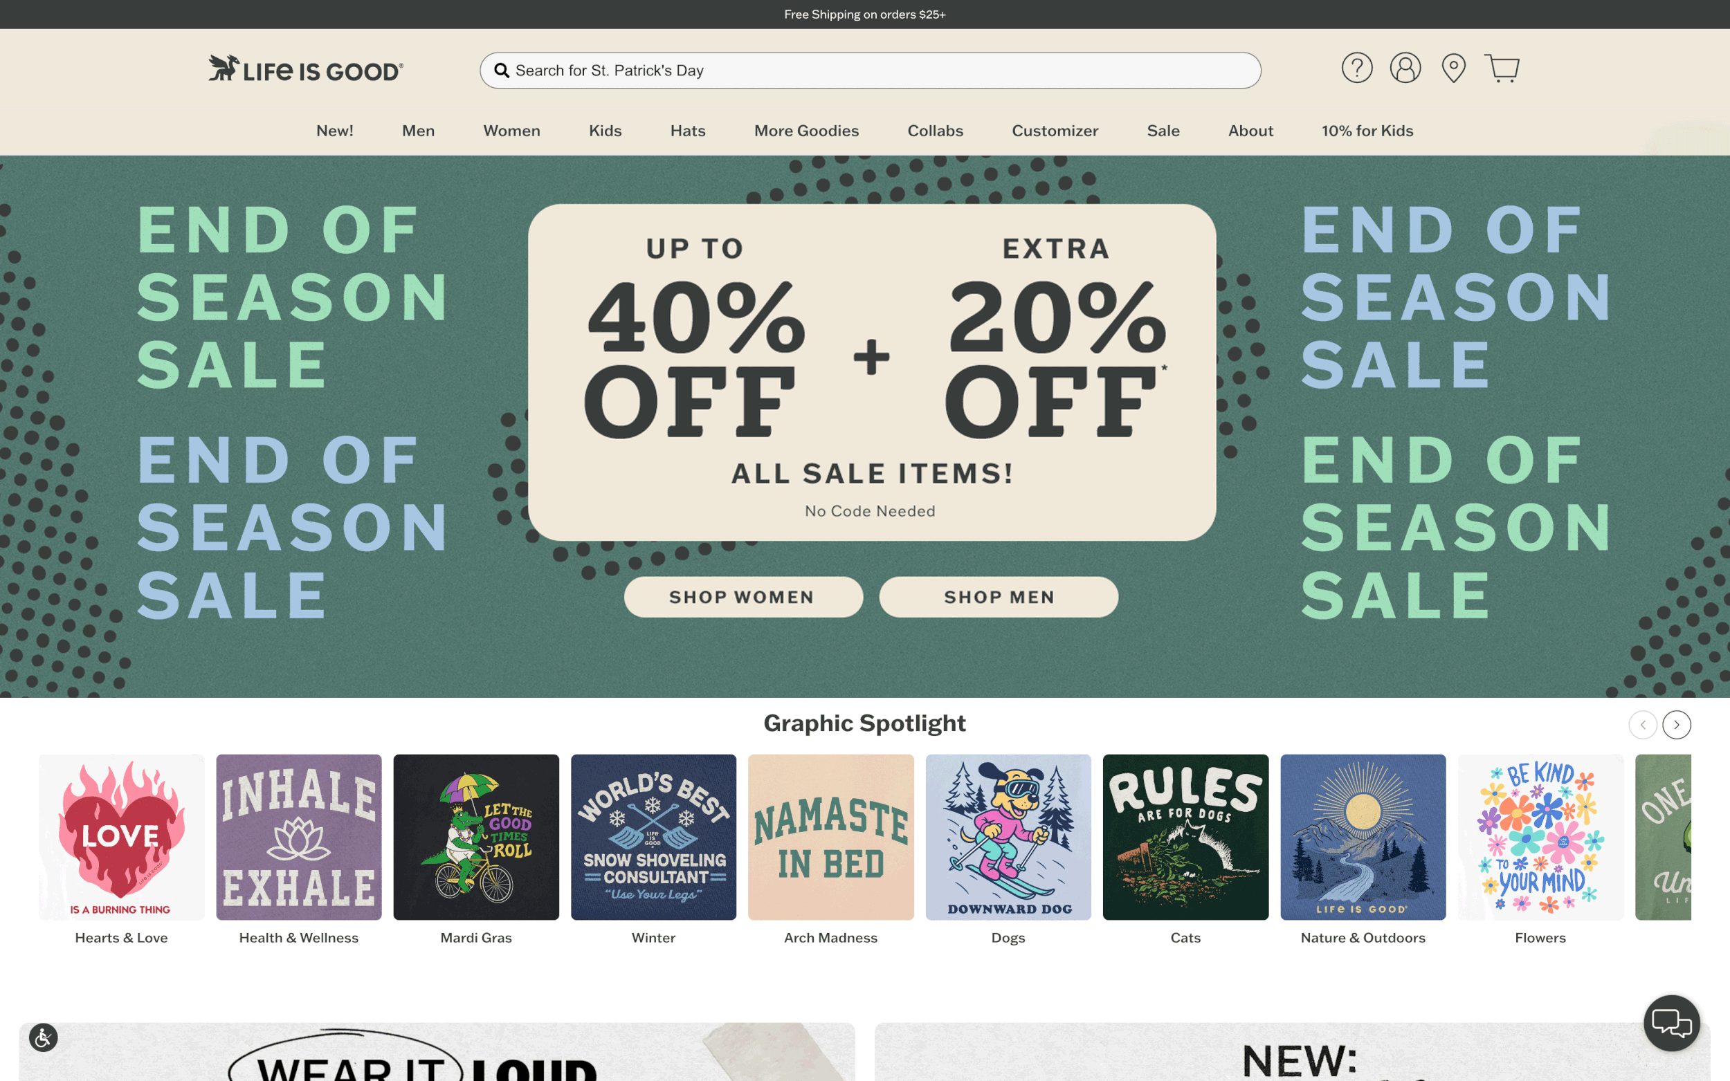Open the More Goodies menu
This screenshot has width=1730, height=1081.
coord(806,131)
